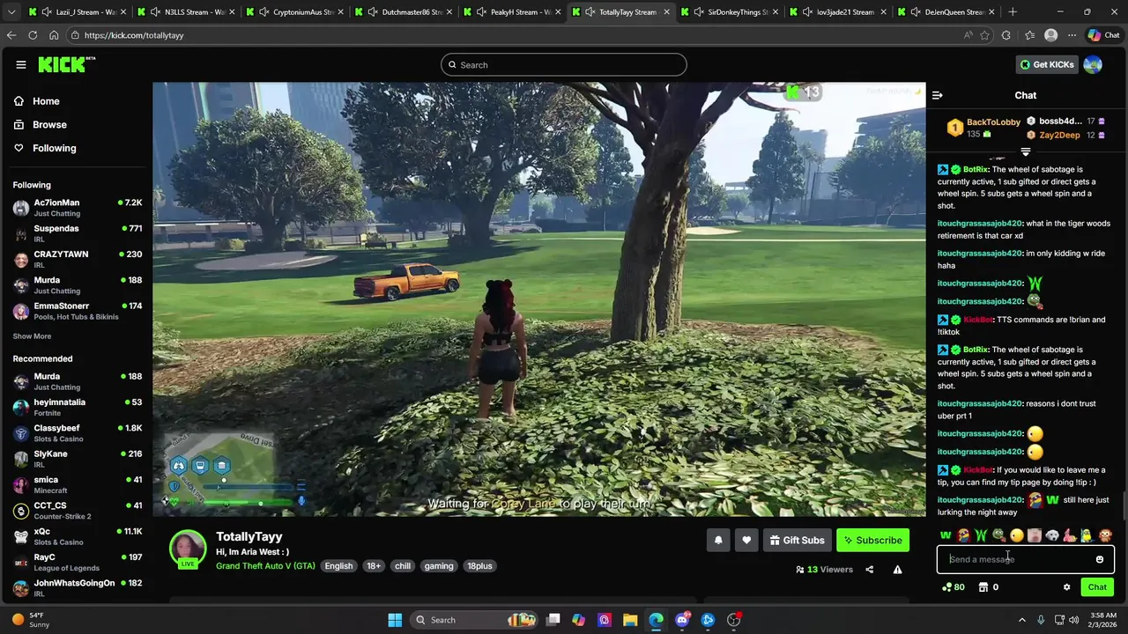This screenshot has height=634, width=1128.
Task: Click the share stream icon
Action: [x=869, y=570]
